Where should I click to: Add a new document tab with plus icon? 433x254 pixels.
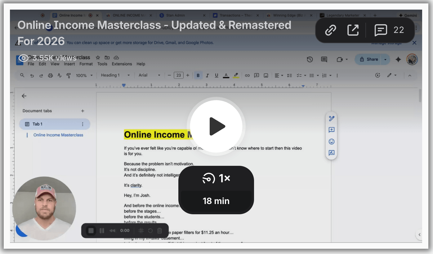(83, 111)
